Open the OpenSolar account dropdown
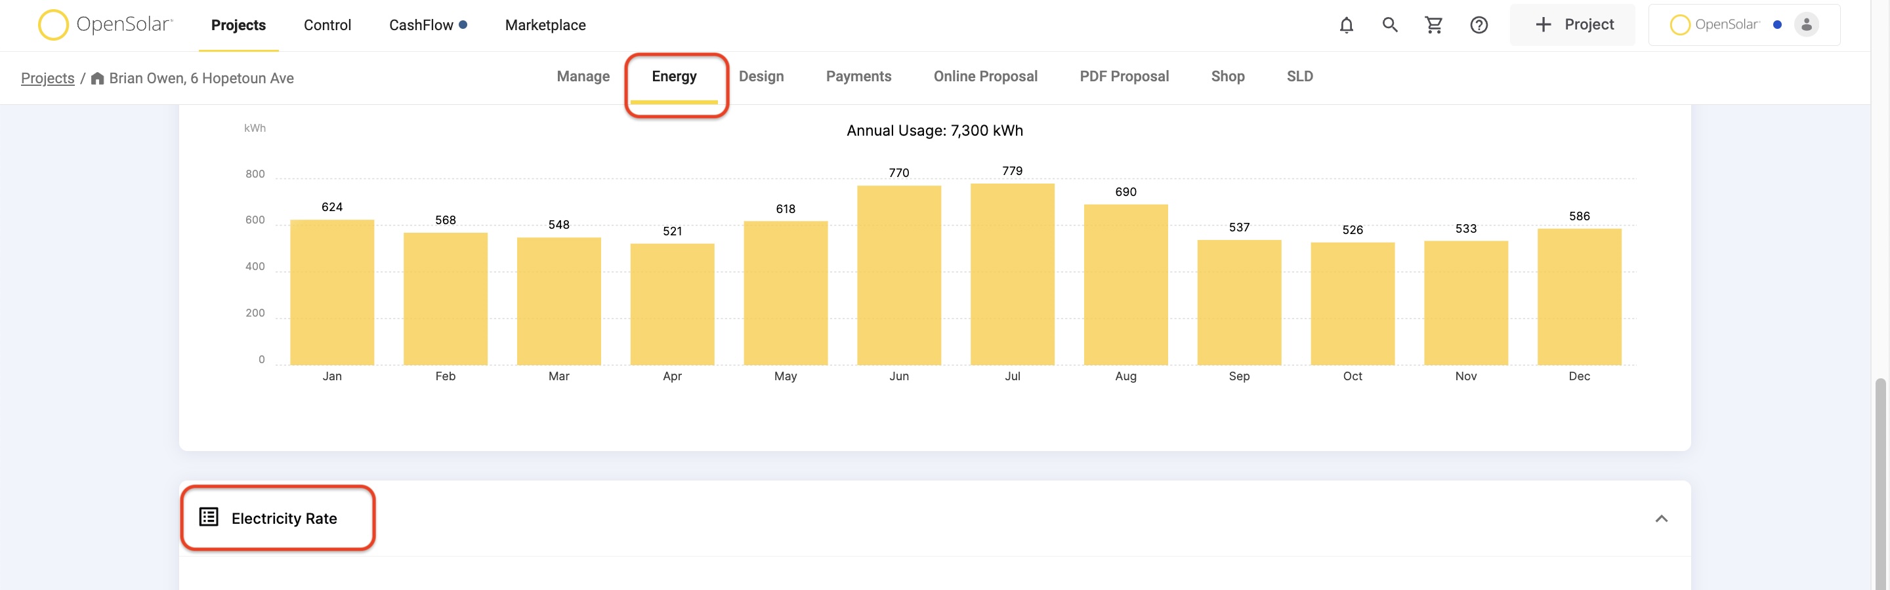Screen dimensions: 1890x590 (1743, 25)
